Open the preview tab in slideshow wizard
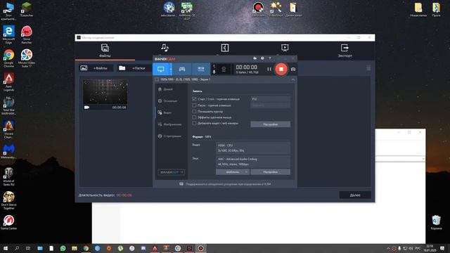The image size is (450, 253). (285, 48)
